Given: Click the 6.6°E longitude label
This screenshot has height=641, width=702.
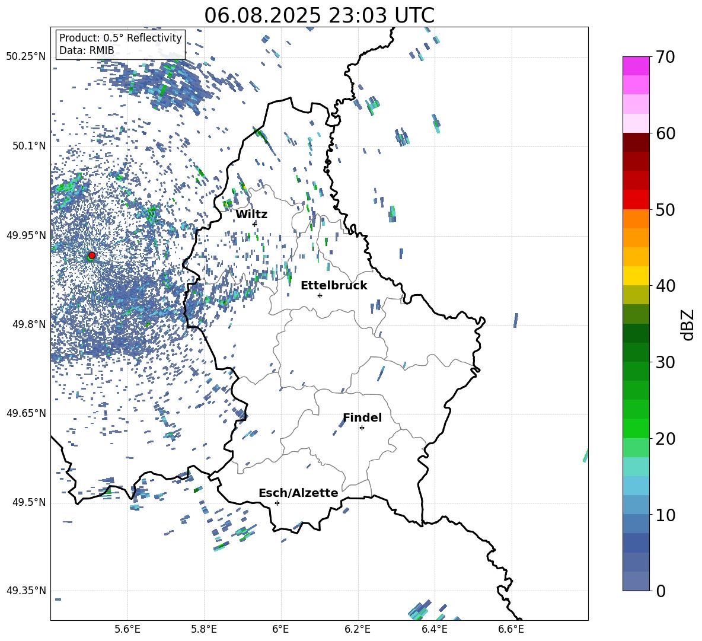Looking at the screenshot, I should coord(511,629).
